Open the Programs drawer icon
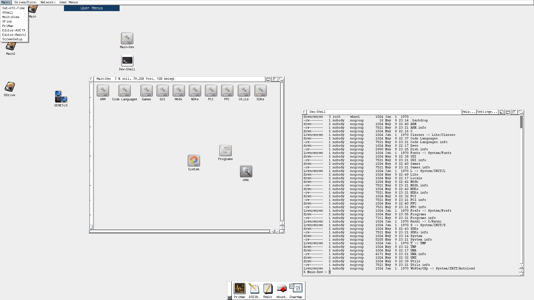Screen dimensions: 534x300 pyautogui.click(x=225, y=151)
